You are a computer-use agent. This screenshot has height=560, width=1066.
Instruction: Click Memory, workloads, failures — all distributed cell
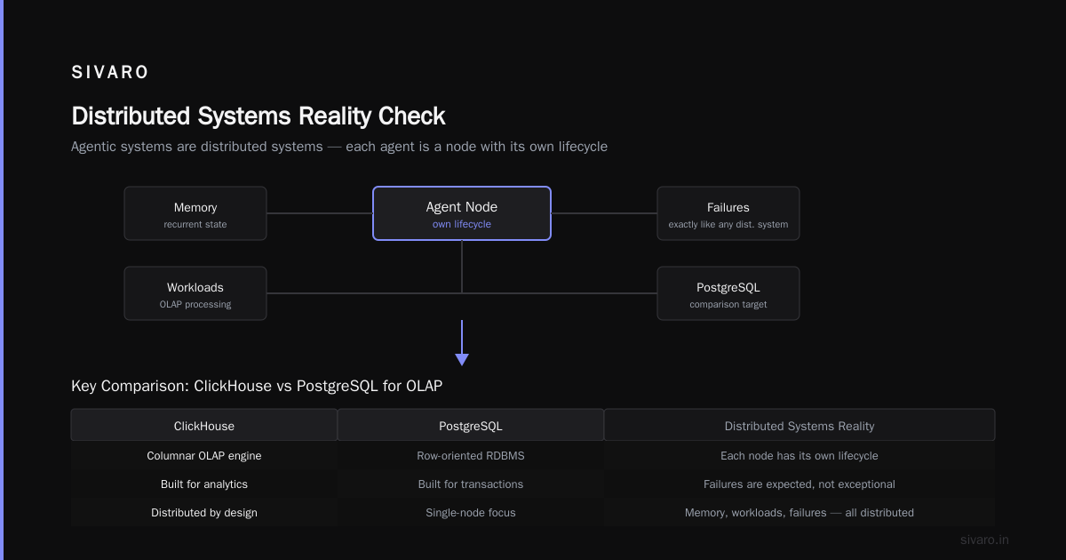(x=799, y=513)
